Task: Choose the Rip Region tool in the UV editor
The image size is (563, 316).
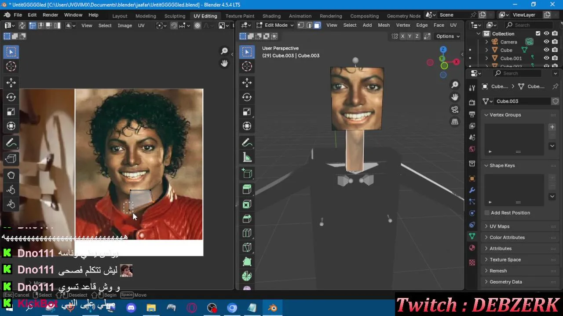Action: coord(11,158)
